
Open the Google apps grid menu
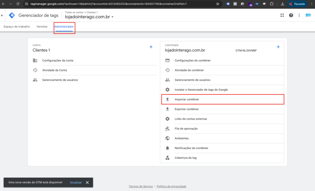282,15
